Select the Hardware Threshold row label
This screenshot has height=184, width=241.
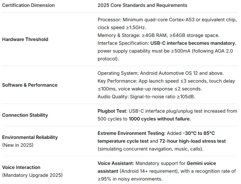point(25,39)
